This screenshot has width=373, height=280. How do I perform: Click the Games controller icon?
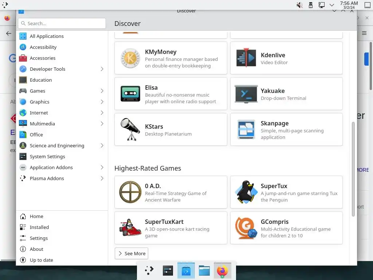point(23,91)
